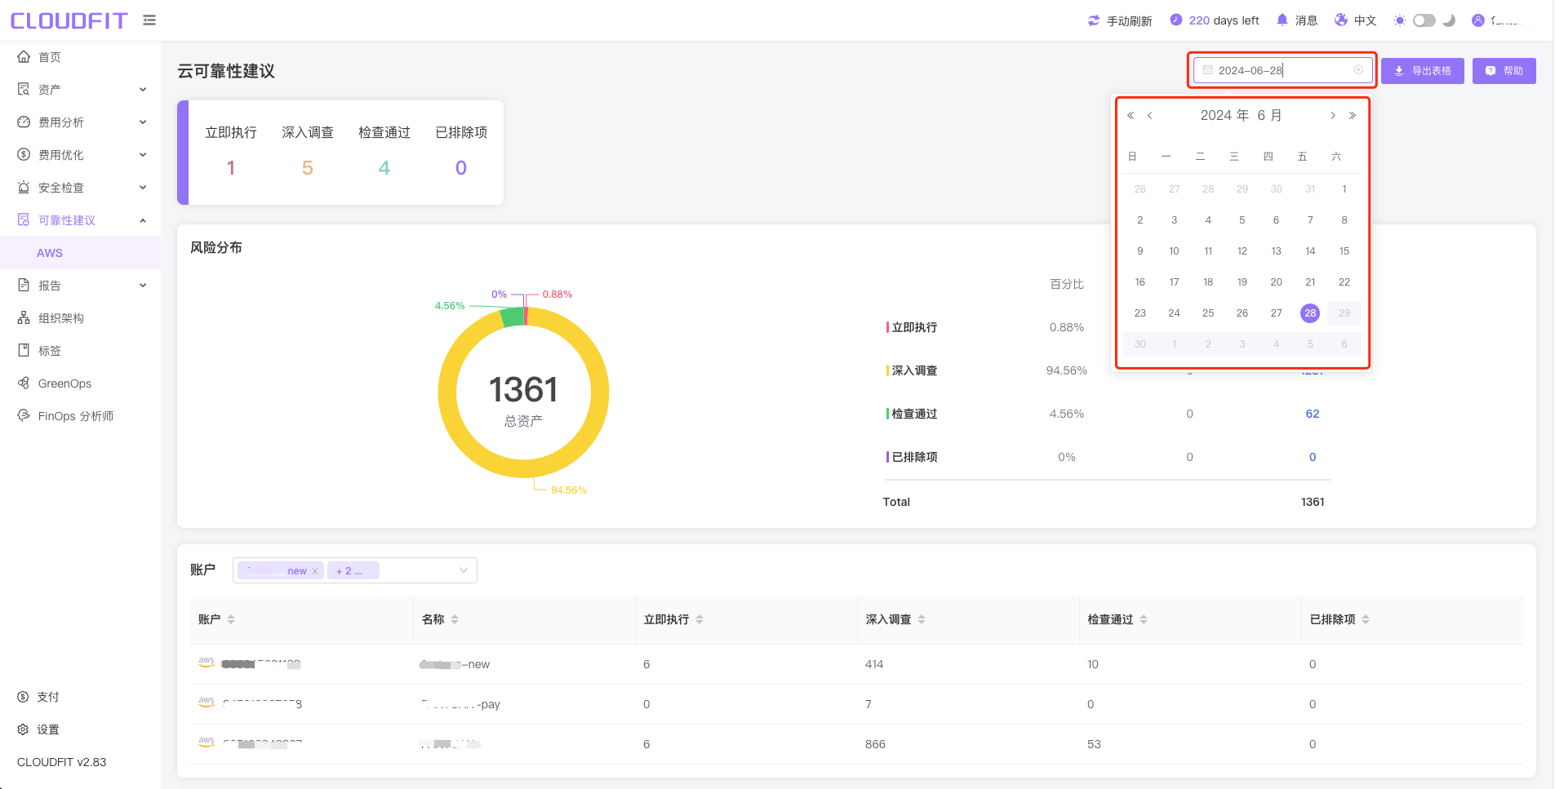Expand the 报告 menu chevron
This screenshot has height=789, width=1555.
(x=143, y=286)
